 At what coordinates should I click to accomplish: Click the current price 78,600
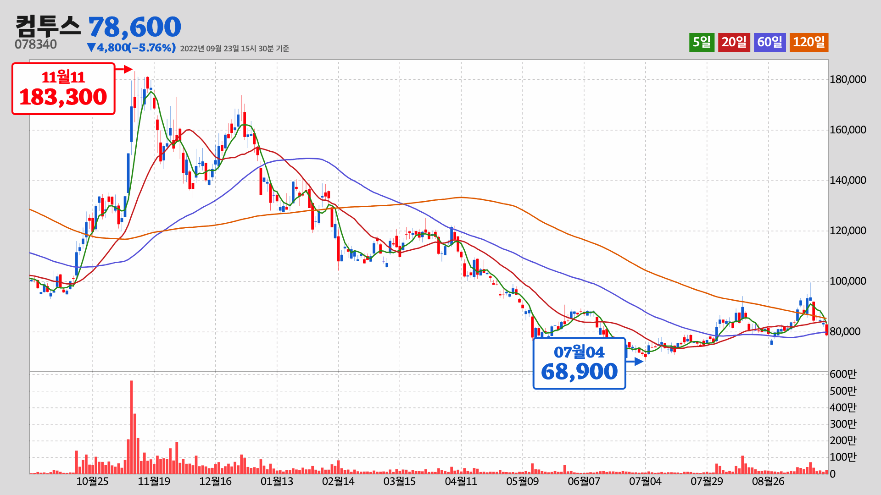tap(134, 27)
